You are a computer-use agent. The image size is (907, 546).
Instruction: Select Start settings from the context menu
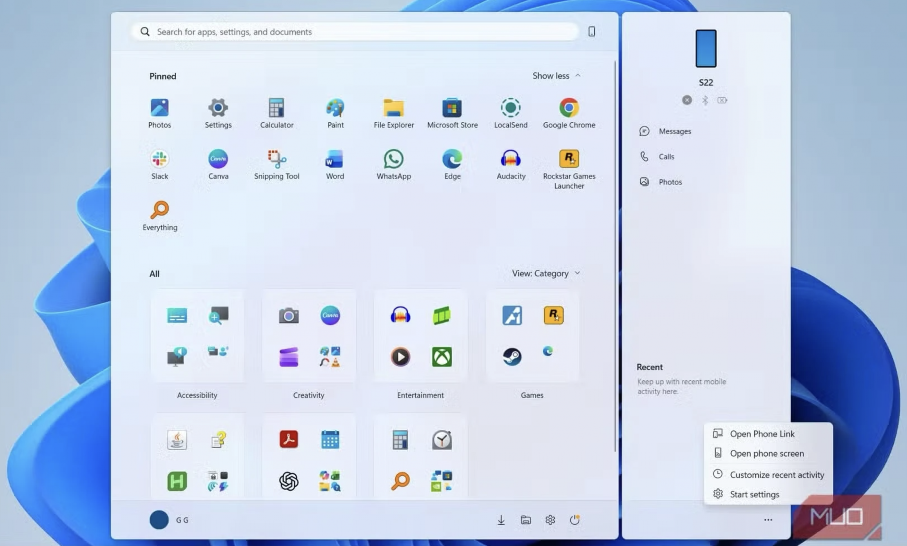[754, 494]
